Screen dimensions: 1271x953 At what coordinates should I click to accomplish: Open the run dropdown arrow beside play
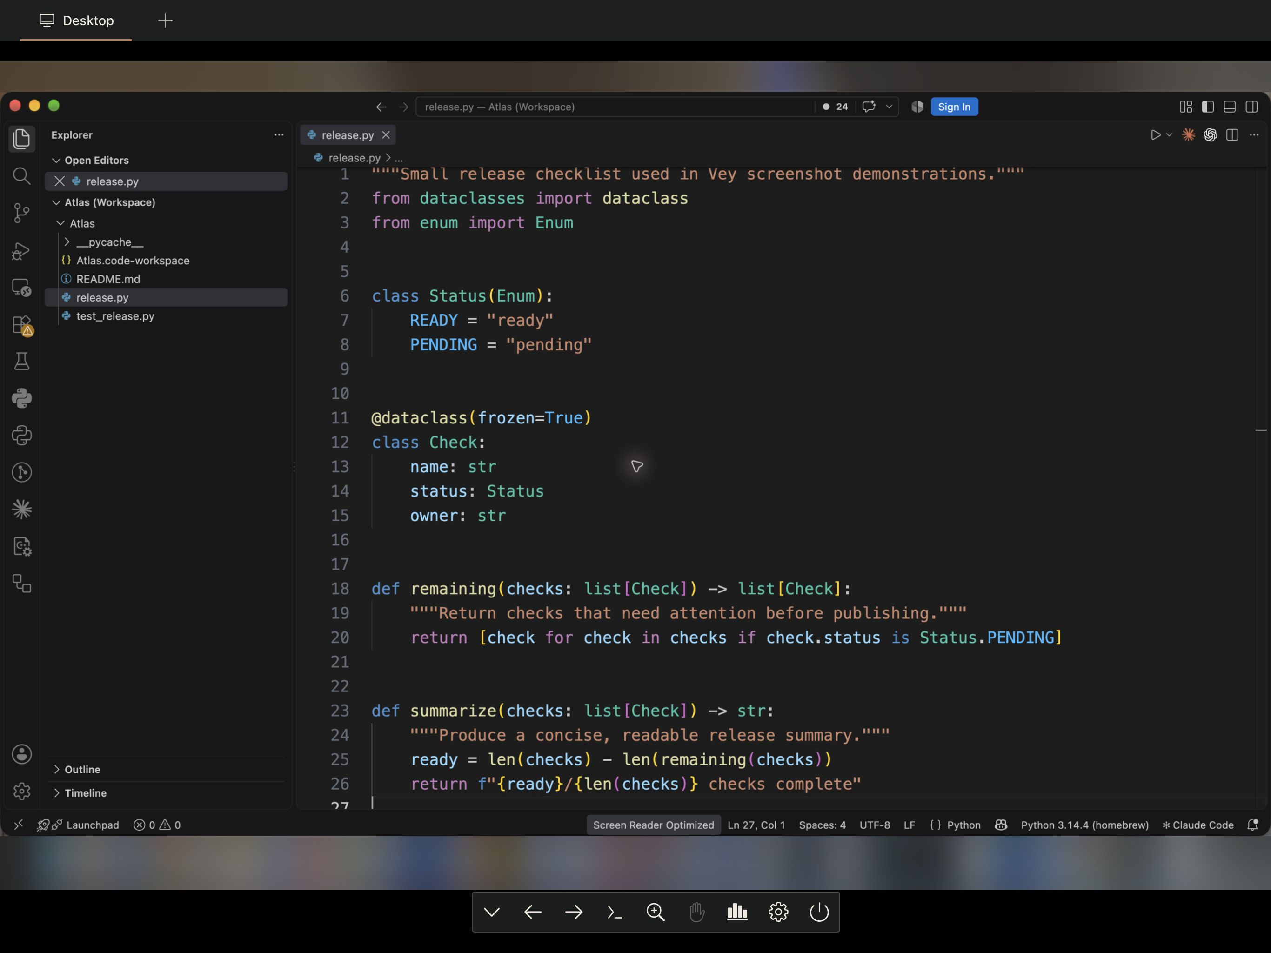[1169, 135]
